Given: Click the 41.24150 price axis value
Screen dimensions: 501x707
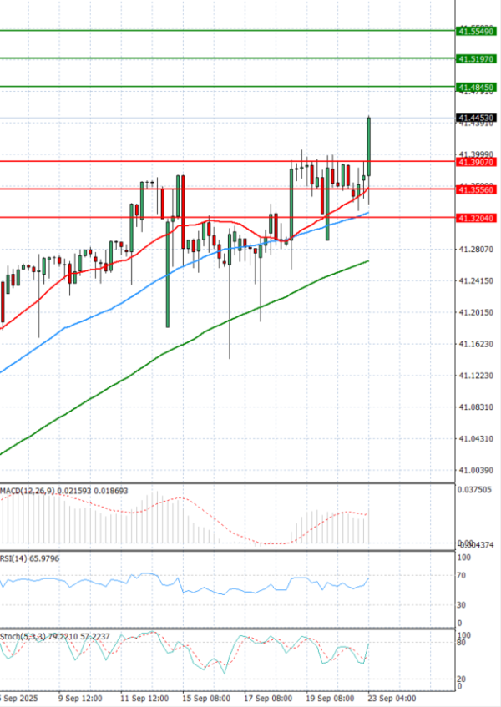Looking at the screenshot, I should [476, 281].
